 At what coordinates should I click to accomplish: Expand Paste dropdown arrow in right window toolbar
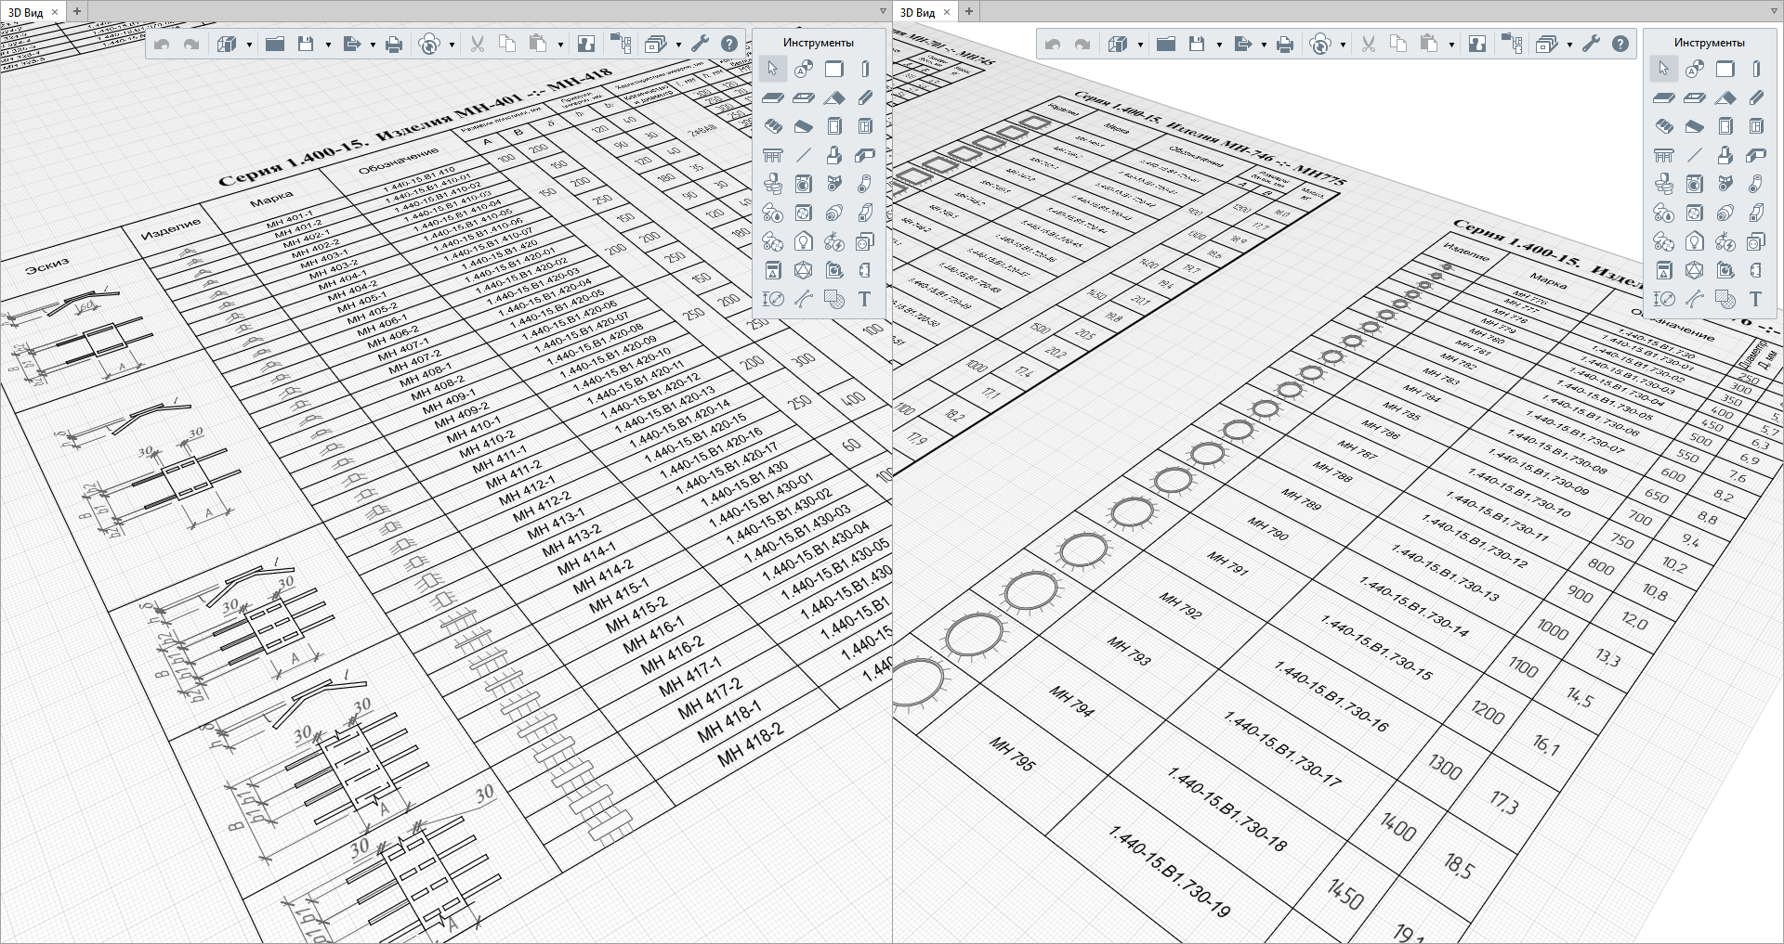tap(1451, 45)
